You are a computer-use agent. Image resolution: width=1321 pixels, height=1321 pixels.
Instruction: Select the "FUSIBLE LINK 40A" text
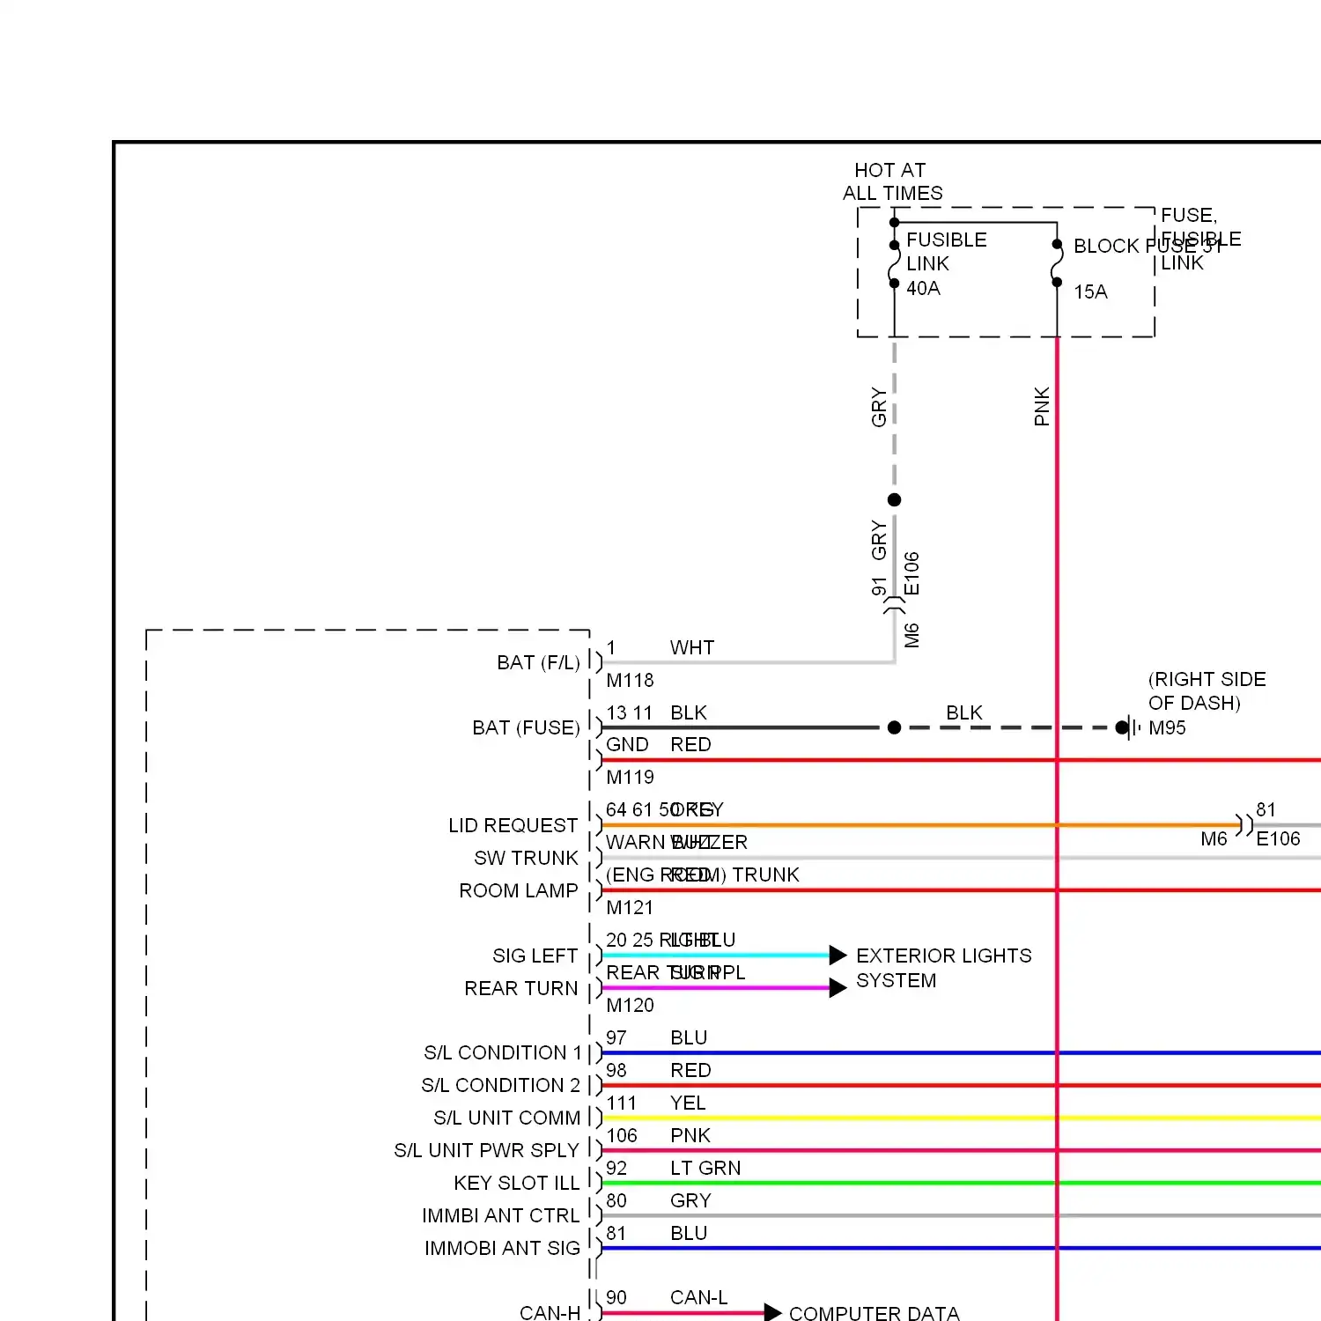946,263
